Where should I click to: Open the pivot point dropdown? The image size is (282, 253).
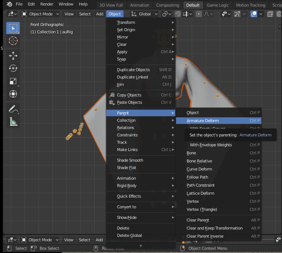pyautogui.click(x=167, y=14)
